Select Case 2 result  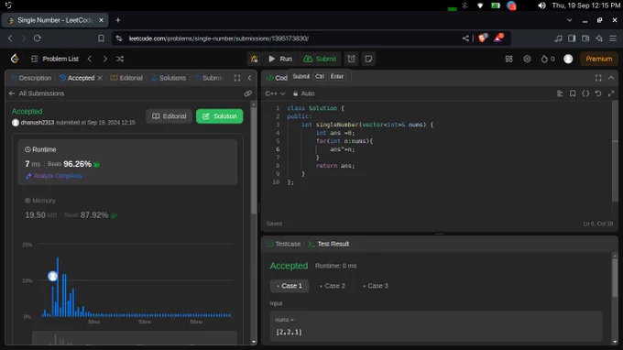333,286
